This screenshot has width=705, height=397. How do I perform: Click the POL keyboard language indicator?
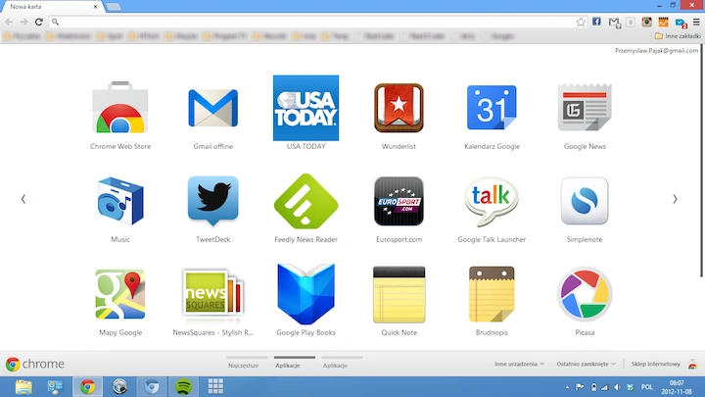coord(647,387)
